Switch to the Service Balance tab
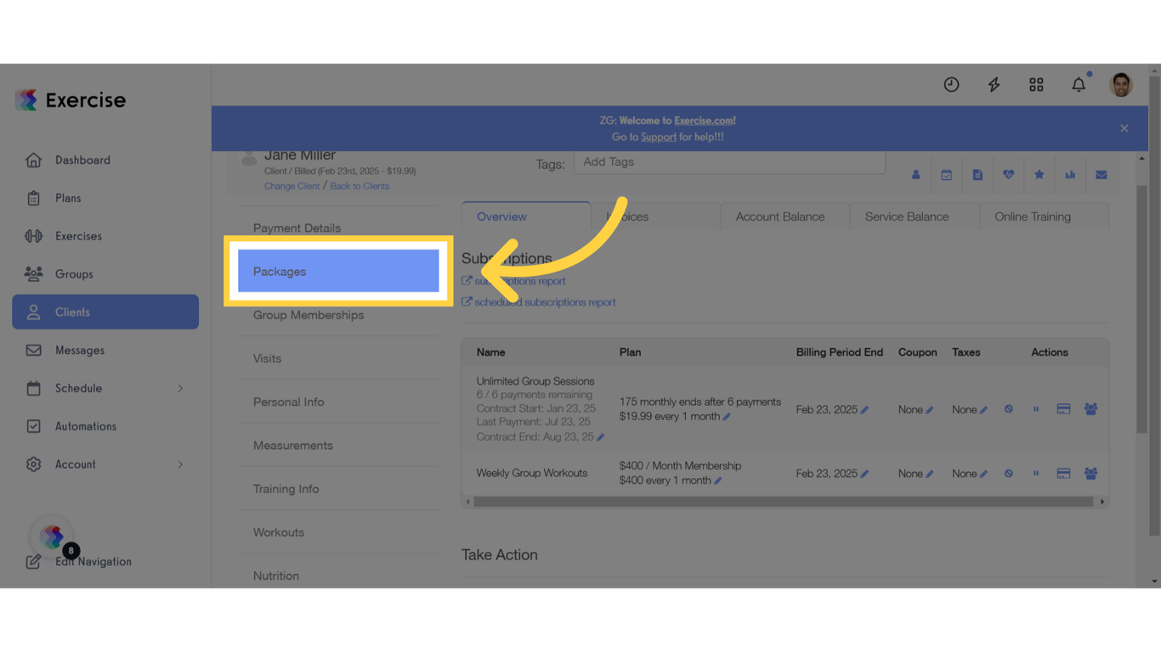Screen dimensions: 1161x652 click(907, 216)
